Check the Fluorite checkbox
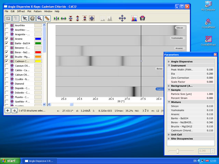The width and height of the screenshot is (219, 164). pos(7,97)
